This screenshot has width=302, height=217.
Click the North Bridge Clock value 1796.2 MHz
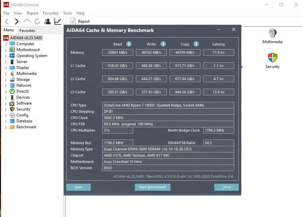coord(219,130)
